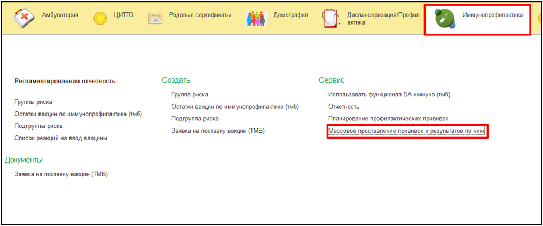The width and height of the screenshot is (543, 226).
Task: Click the Демография people icon
Action: 256,19
